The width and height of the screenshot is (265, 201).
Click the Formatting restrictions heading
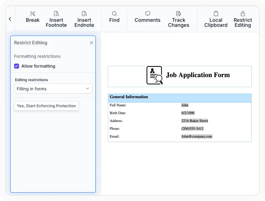37,56
